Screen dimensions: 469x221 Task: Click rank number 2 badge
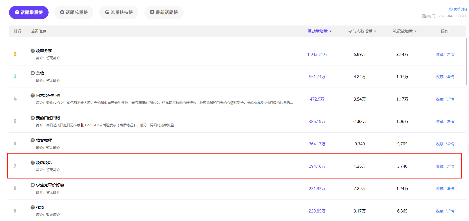point(15,54)
